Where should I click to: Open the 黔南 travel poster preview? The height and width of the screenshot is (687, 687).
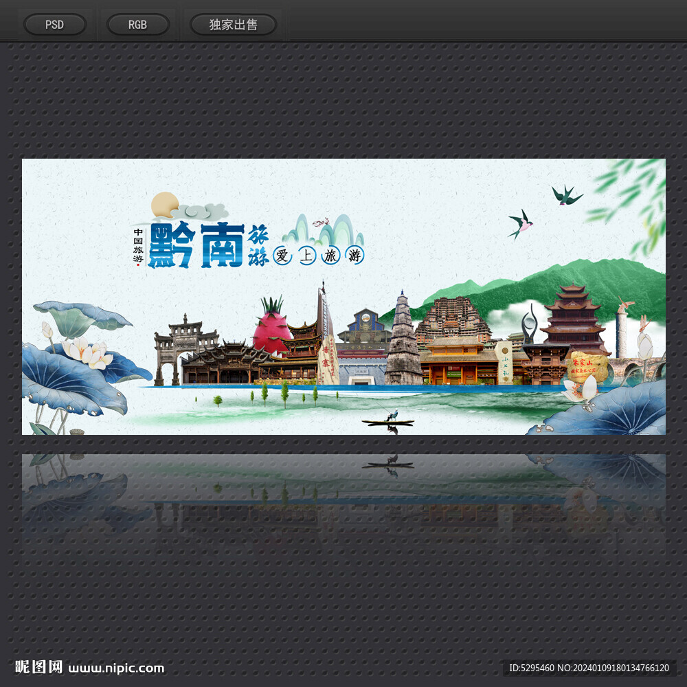click(x=343, y=297)
